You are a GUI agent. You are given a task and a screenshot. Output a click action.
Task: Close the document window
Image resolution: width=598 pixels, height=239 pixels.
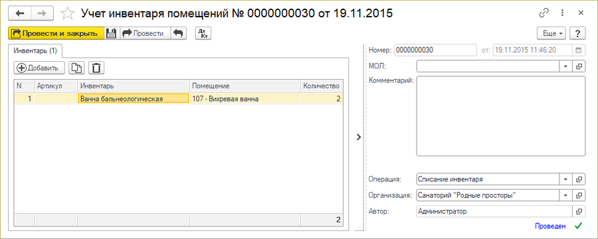click(x=581, y=13)
